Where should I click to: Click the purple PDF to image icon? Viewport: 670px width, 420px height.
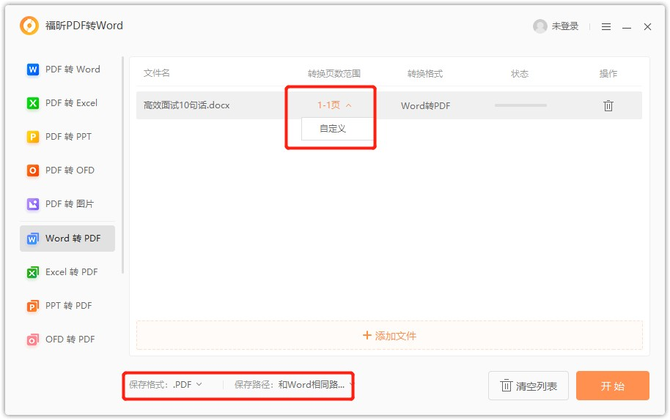coord(32,204)
